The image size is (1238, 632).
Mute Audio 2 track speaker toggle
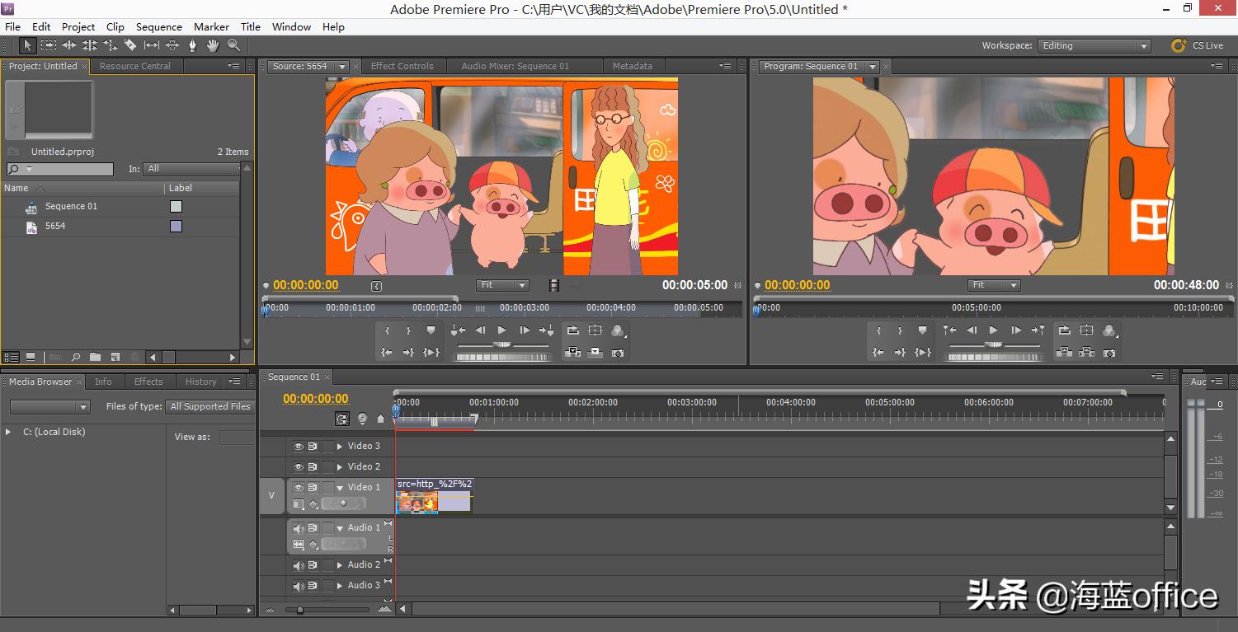coord(299,565)
